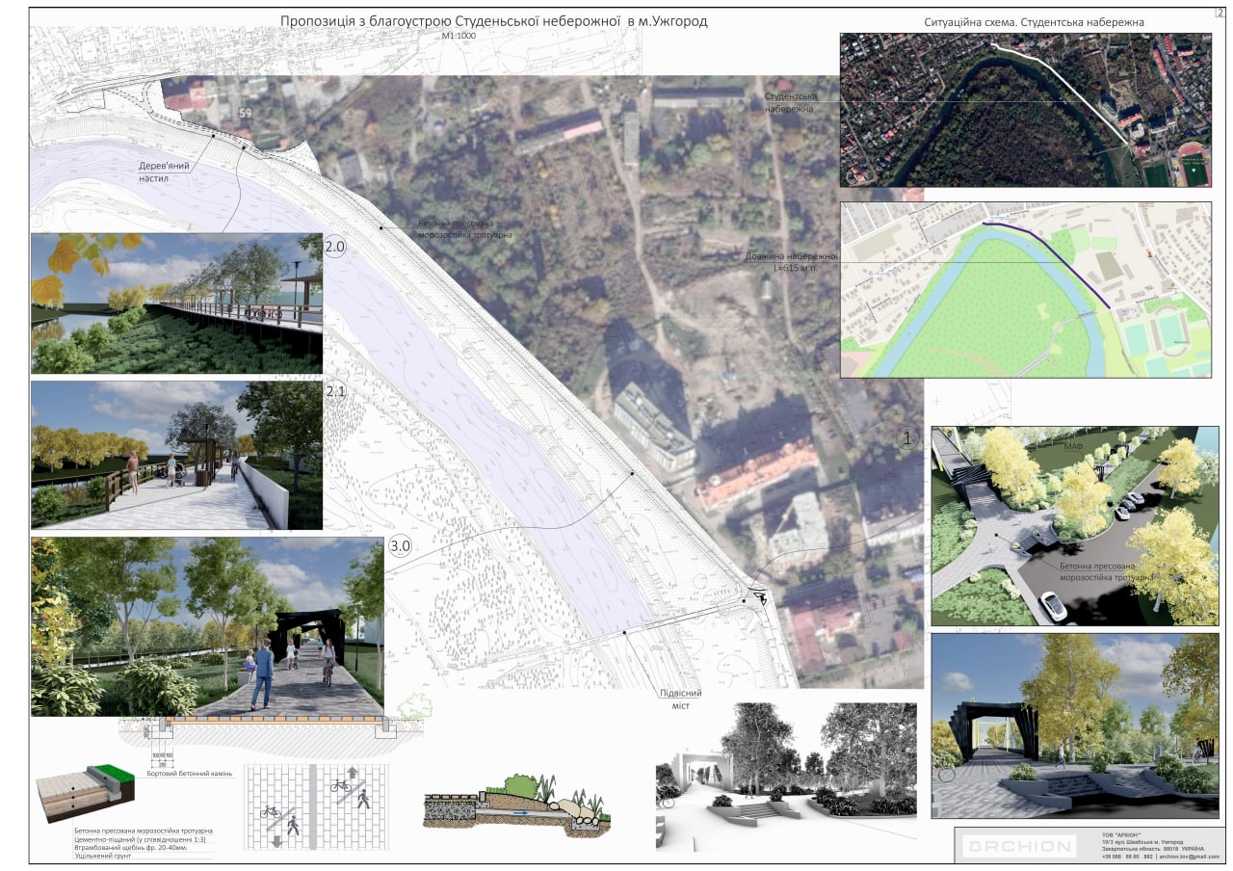The width and height of the screenshot is (1233, 871).
Task: Click the МАФ label
Action: [1074, 448]
